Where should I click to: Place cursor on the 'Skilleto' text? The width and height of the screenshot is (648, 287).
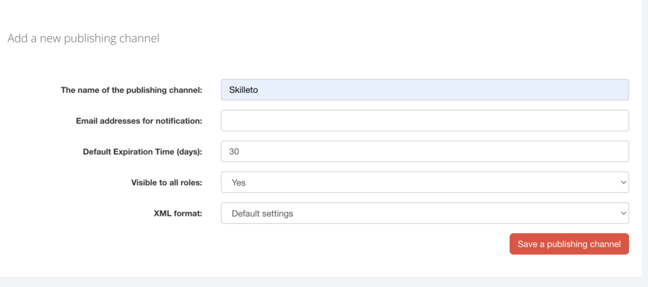(x=244, y=90)
